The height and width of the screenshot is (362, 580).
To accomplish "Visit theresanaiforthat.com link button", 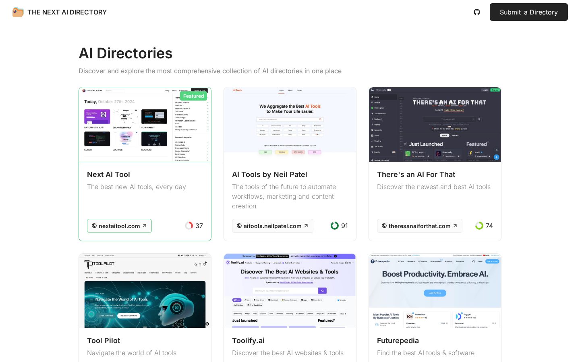I will coord(420,226).
